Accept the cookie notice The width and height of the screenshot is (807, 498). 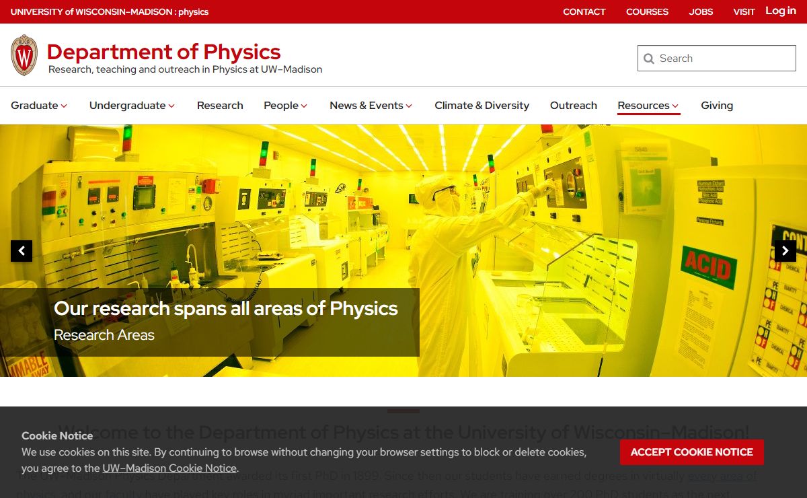click(692, 452)
